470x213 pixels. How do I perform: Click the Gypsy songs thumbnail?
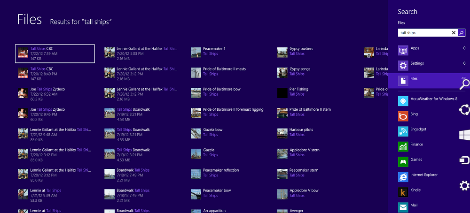(282, 72)
